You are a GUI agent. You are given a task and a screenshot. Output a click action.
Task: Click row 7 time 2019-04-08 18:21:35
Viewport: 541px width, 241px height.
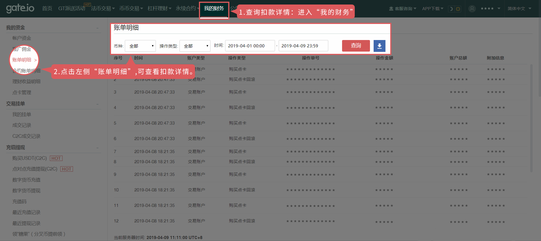154,151
